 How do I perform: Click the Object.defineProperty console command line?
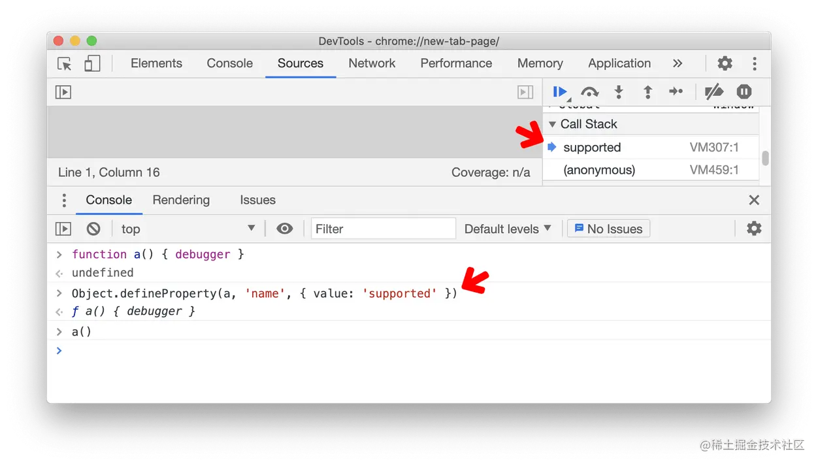point(265,294)
